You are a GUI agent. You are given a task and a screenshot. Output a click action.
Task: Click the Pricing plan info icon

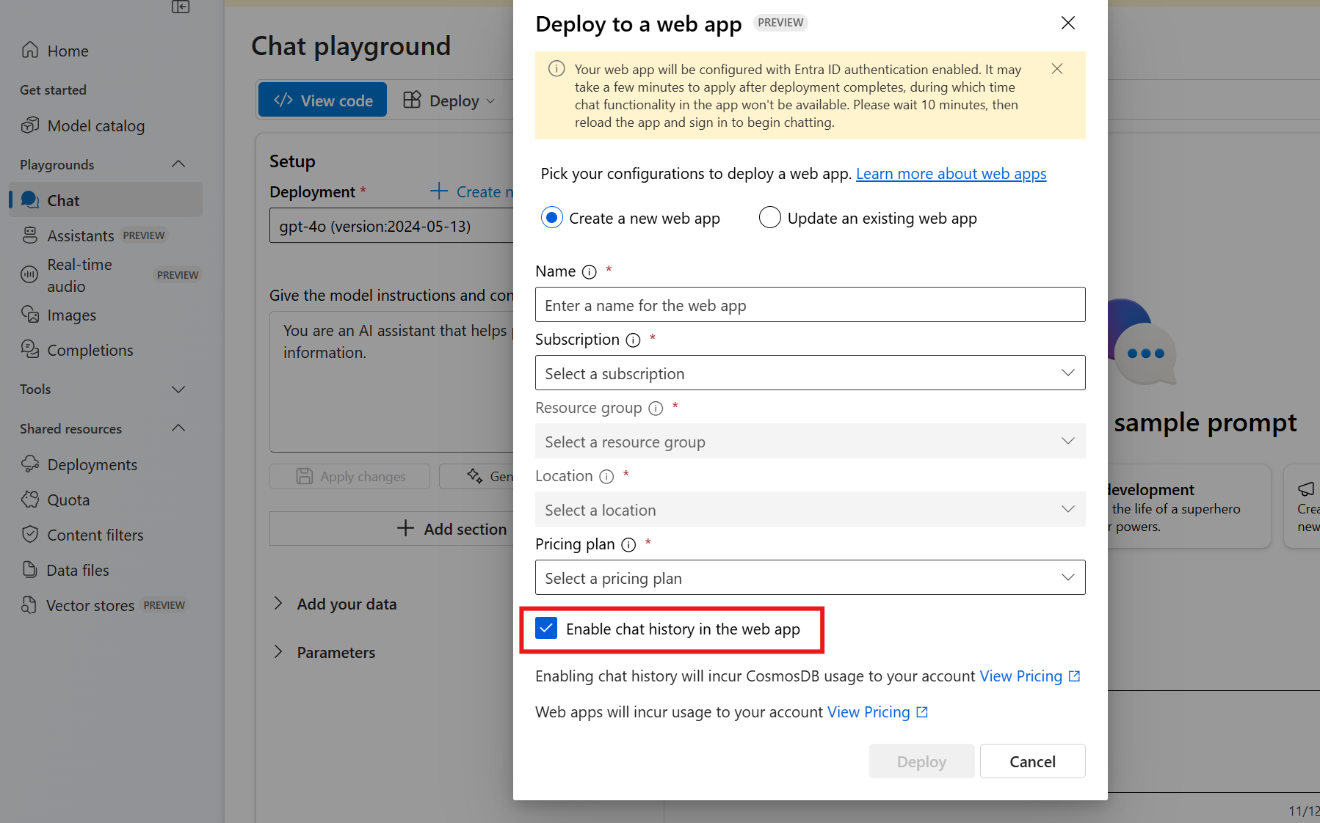pos(628,545)
